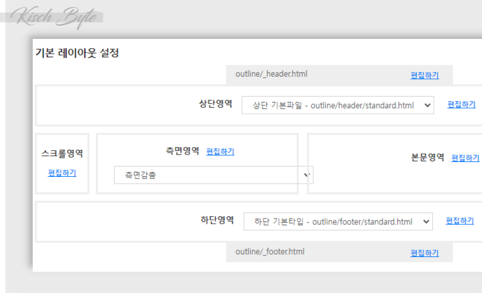Click 편집하기 link beside 상단영역 dropdown

pos(461,105)
